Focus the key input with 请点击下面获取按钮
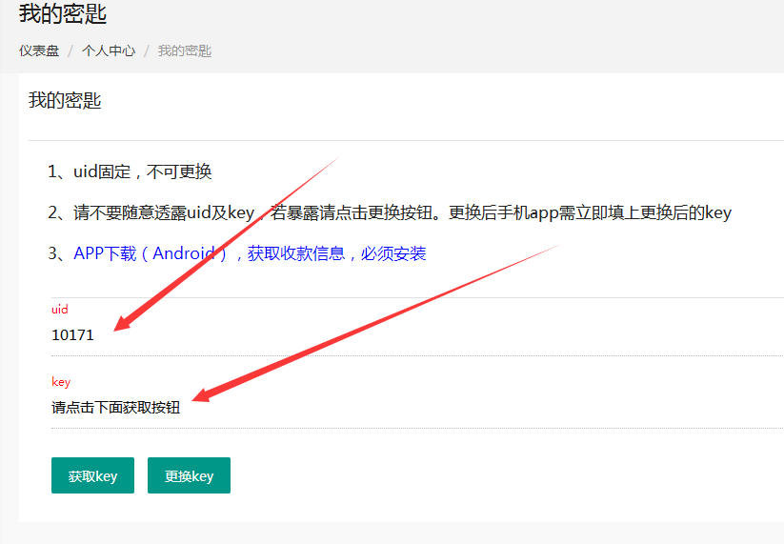 (x=381, y=408)
